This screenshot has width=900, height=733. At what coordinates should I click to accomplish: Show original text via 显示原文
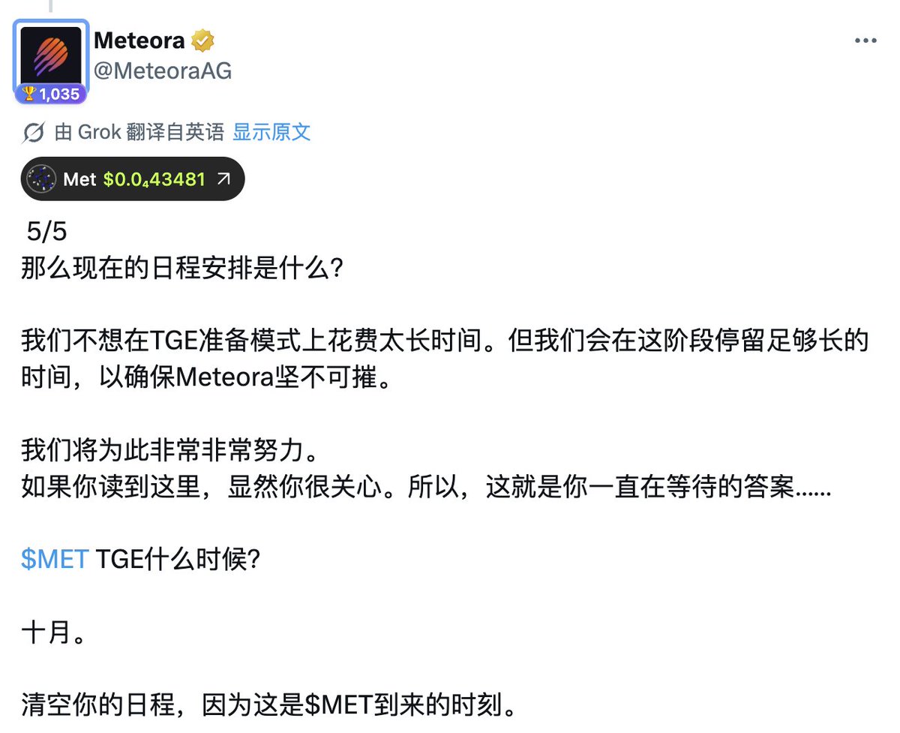tap(271, 133)
